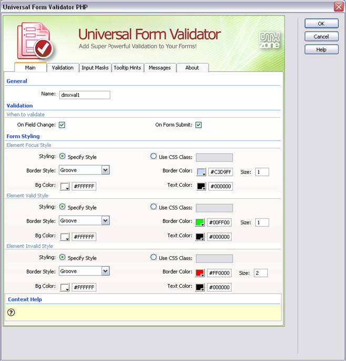This screenshot has height=361, width=346.
Task: Select Specify Style for Element Valid Style
Action: 62,207
